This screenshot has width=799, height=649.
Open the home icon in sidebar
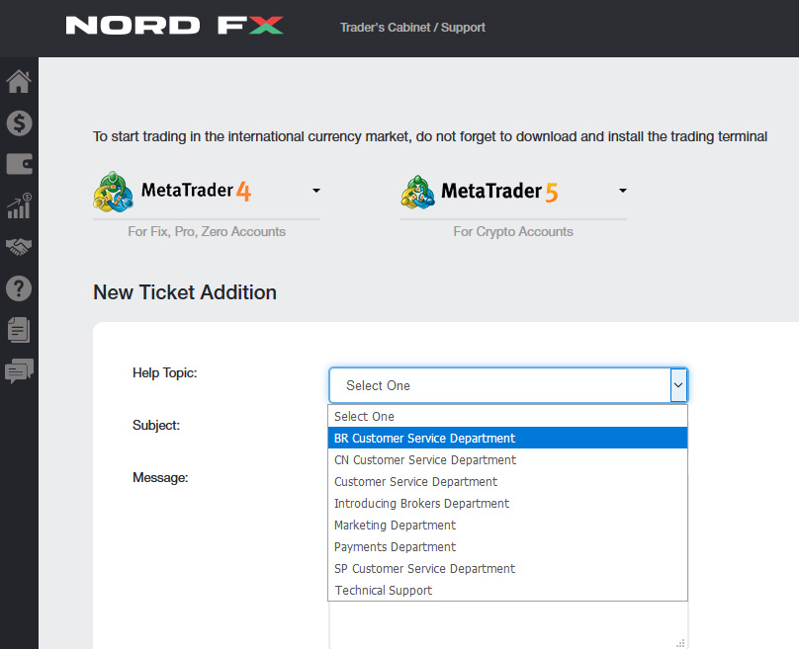(19, 81)
